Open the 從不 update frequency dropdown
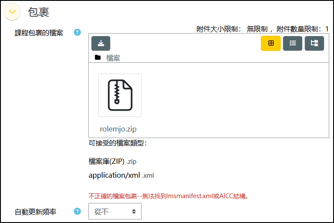This screenshot has height=223, width=334. 115,211
